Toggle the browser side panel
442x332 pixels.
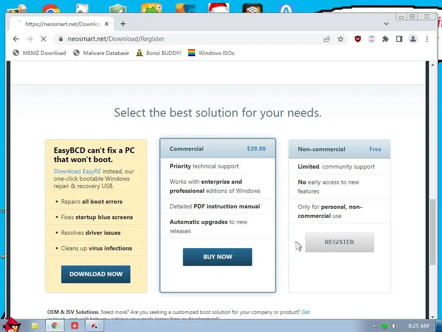tap(399, 39)
